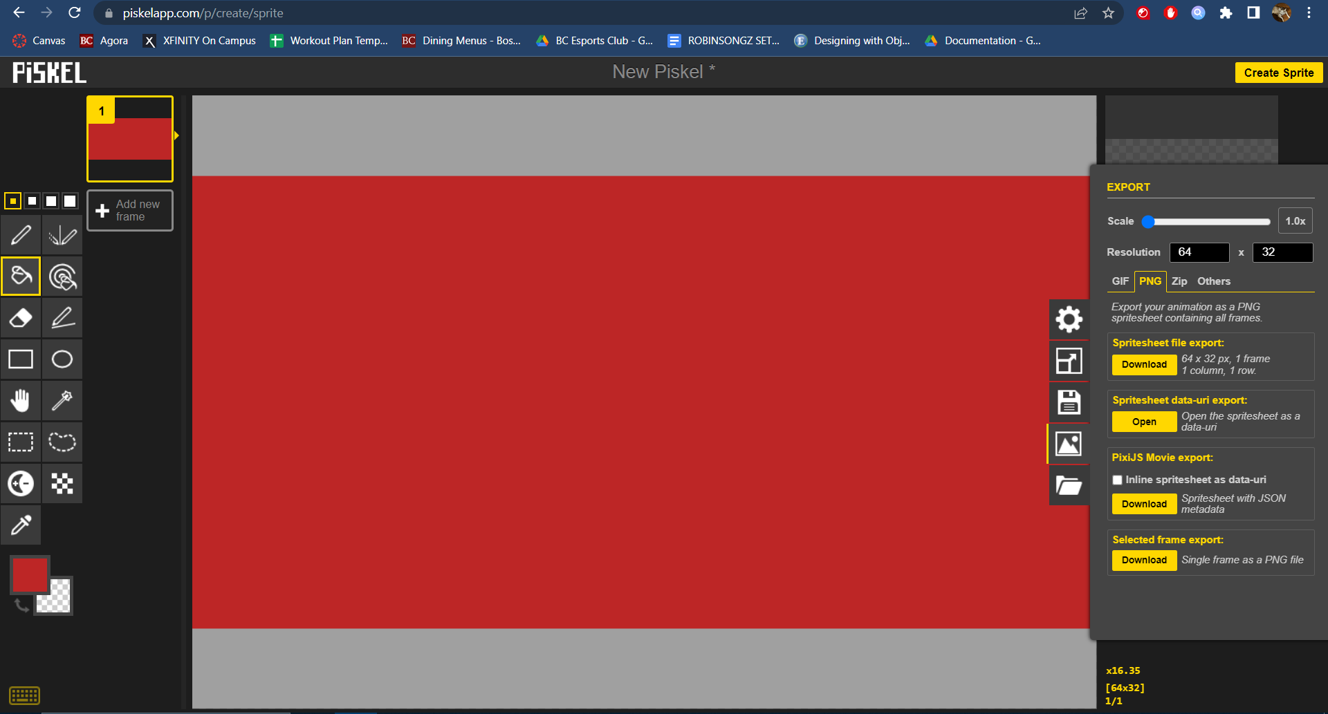Open the Chrome three-dot menu
The image size is (1328, 714).
click(x=1309, y=13)
